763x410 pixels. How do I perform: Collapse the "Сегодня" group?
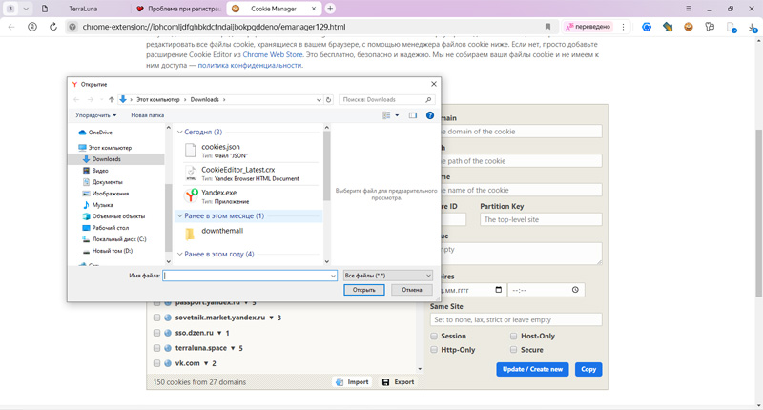(180, 132)
